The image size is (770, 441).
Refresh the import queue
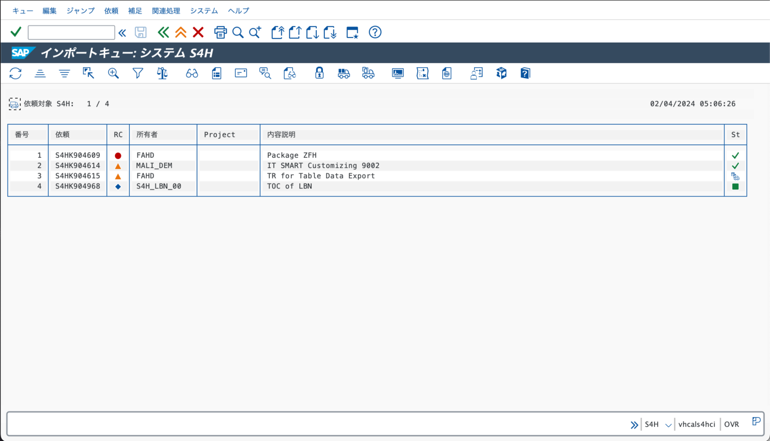pyautogui.click(x=16, y=73)
